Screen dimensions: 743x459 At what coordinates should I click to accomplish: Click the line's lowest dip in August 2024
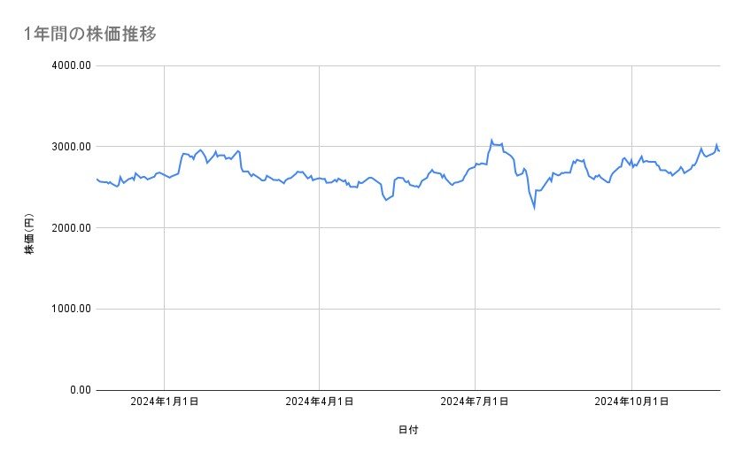tap(534, 209)
